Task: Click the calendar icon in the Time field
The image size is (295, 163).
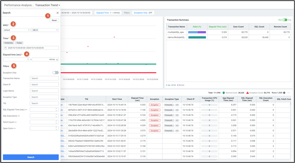Action: pos(6,48)
